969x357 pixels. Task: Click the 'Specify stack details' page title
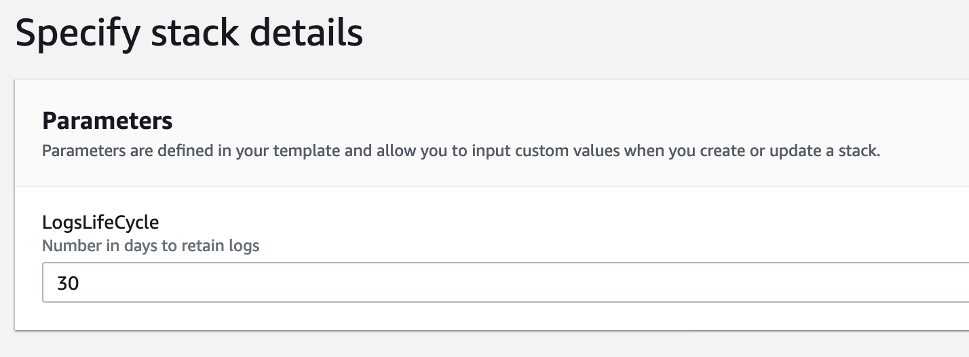tap(189, 34)
